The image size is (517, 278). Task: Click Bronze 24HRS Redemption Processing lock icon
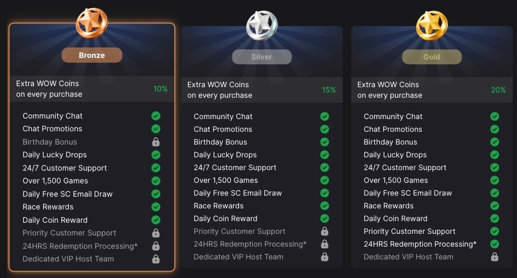(156, 246)
